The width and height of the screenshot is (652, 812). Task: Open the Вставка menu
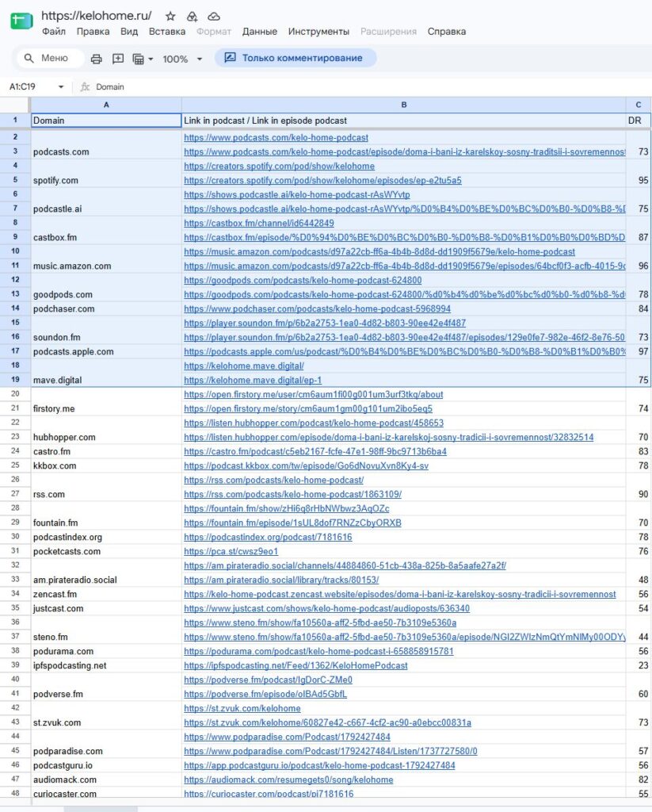pos(167,32)
